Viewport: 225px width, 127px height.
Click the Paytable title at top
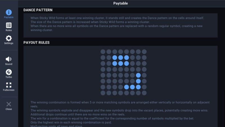point(120,3)
